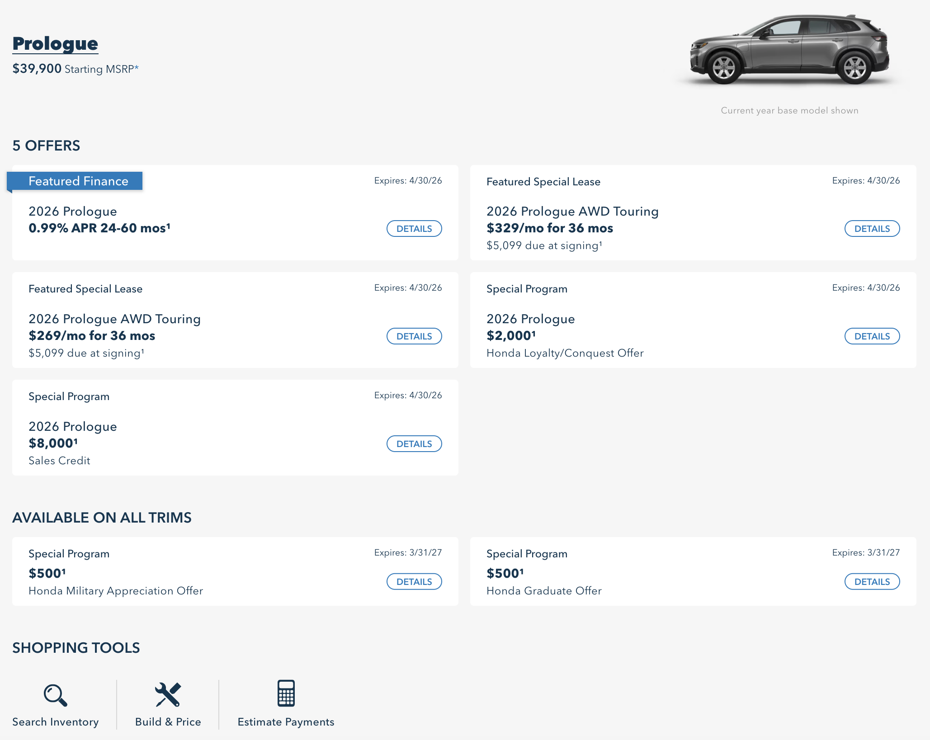Click the Estimate Payments calculator icon
This screenshot has height=740, width=930.
coord(286,693)
